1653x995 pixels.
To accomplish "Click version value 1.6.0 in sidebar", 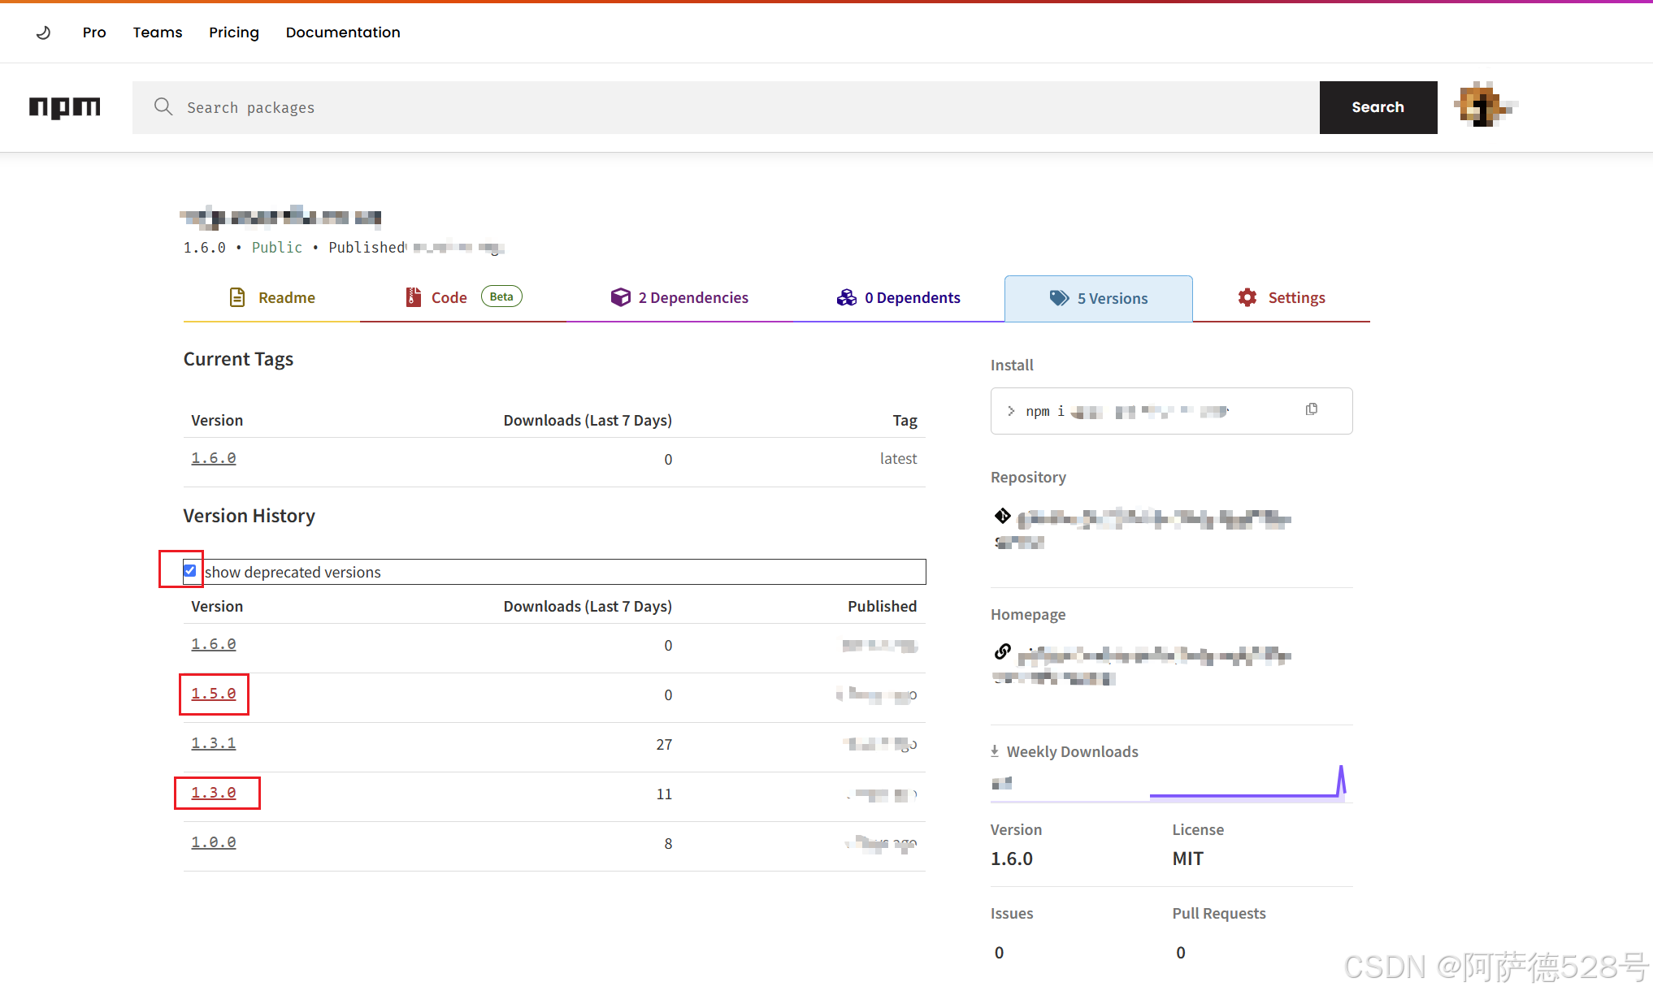I will [1012, 859].
